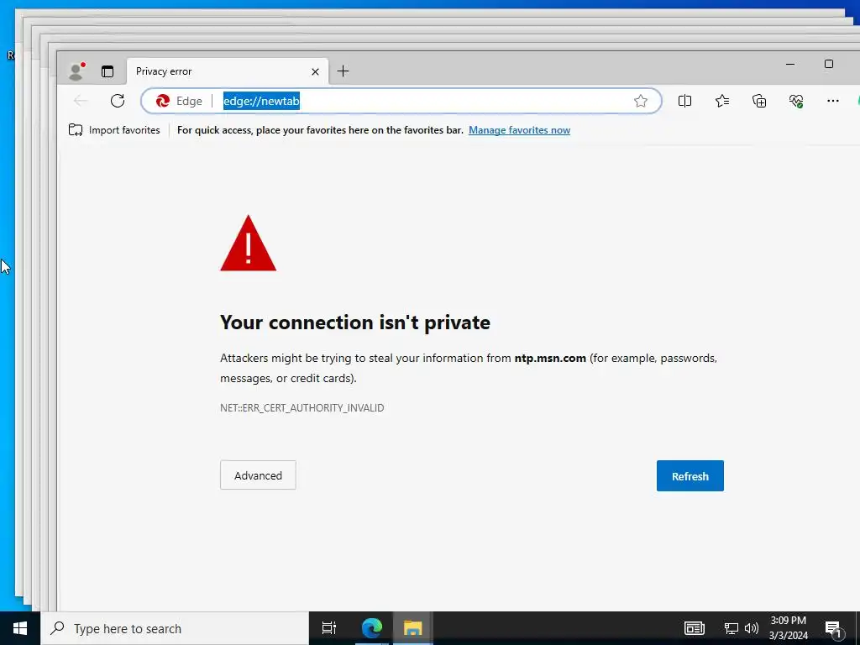
Task: Click the blue Refresh button
Action: click(690, 475)
